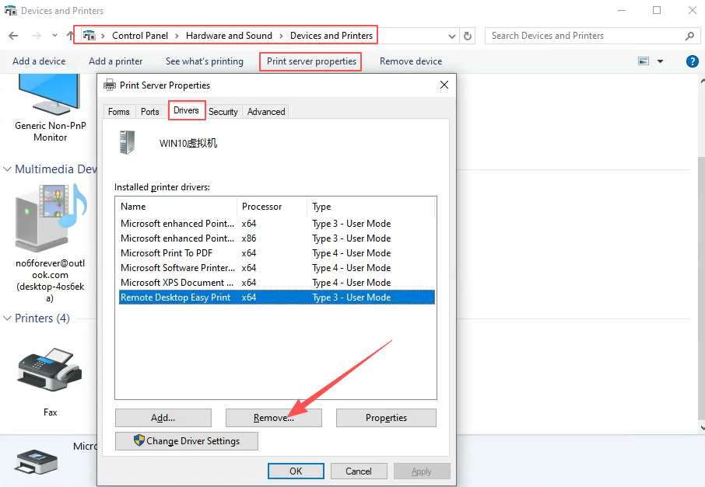This screenshot has height=487, width=705.
Task: Click Control Panel in breadcrumb
Action: [140, 36]
